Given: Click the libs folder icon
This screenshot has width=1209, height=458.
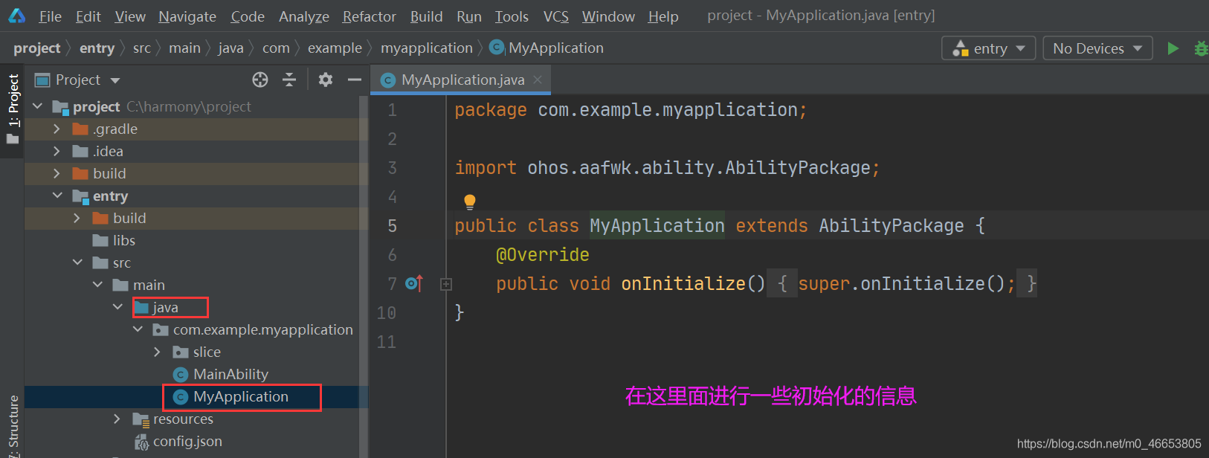Looking at the screenshot, I should [x=100, y=241].
